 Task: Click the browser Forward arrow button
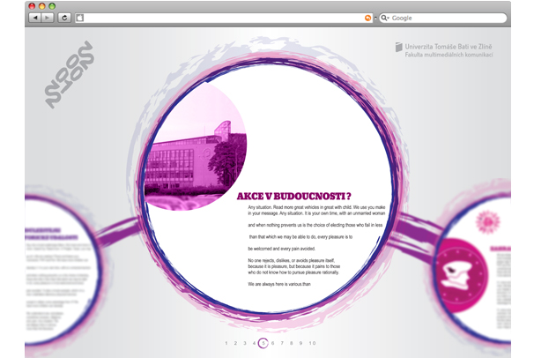pyautogui.click(x=47, y=18)
